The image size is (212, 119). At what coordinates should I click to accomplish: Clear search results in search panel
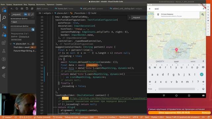(22, 9)
